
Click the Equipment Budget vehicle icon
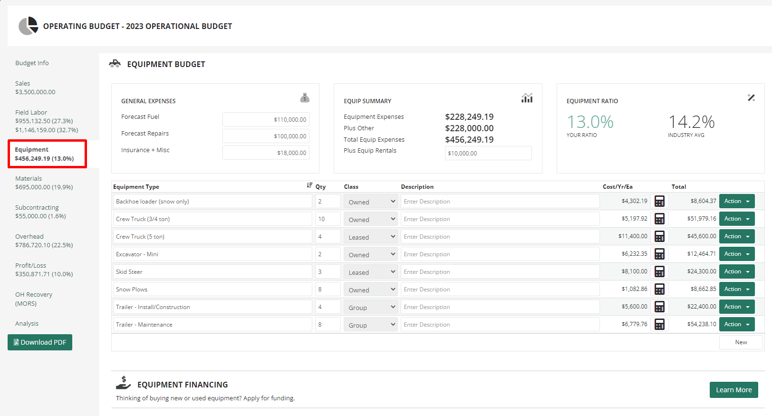pos(115,63)
